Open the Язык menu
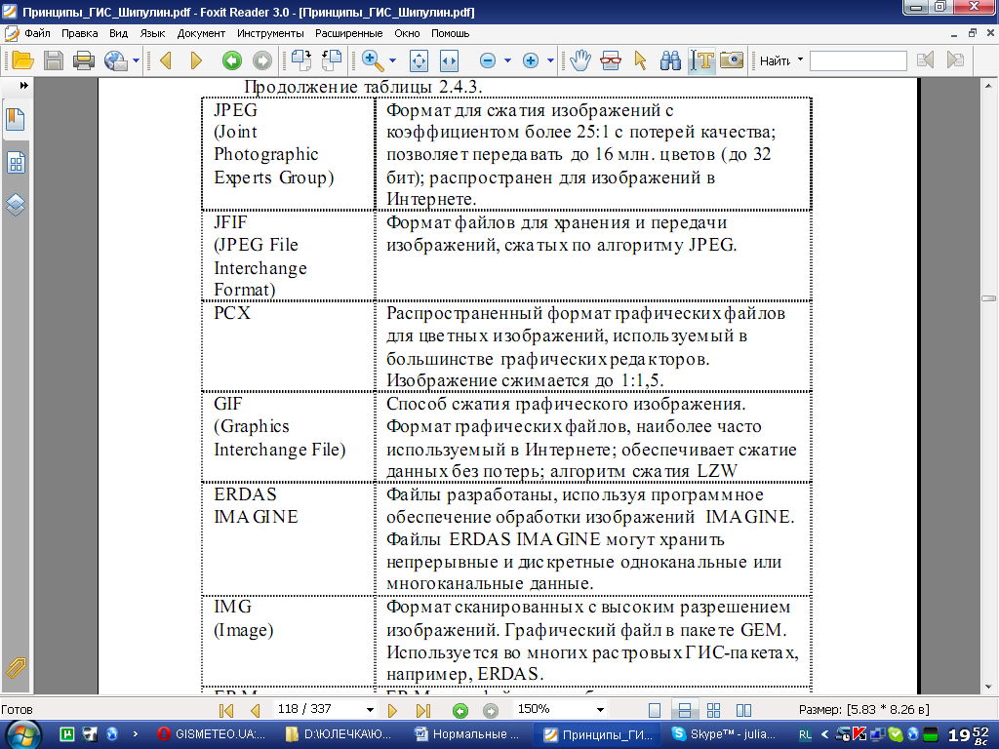This screenshot has height=749, width=999. point(152,33)
